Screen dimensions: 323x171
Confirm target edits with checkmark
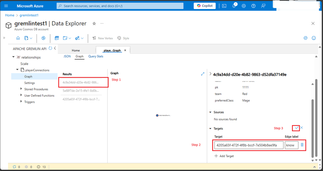pos(296,128)
